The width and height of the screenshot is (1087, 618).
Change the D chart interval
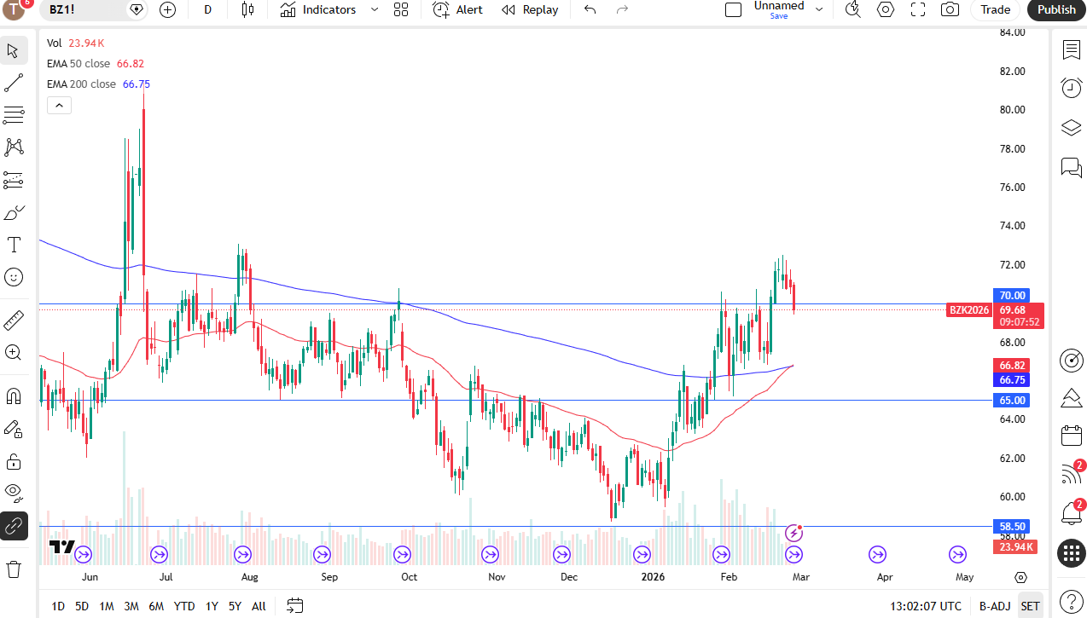click(208, 10)
